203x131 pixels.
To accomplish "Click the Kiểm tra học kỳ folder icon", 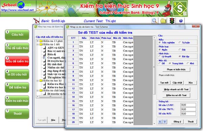I will (x=41, y=81).
